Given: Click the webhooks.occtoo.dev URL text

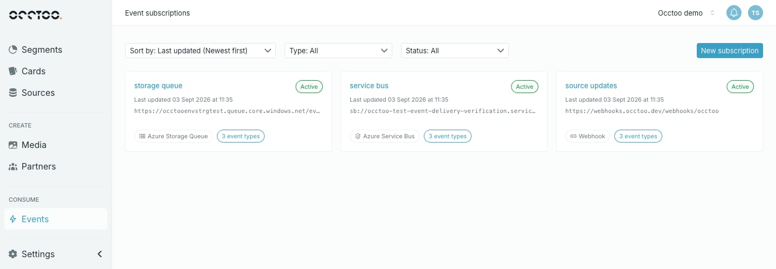Looking at the screenshot, I should coord(642,111).
